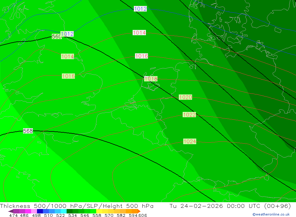The image size is (296, 217).
Task: Click the 1016 label over the North Sea
Action: (x=141, y=56)
